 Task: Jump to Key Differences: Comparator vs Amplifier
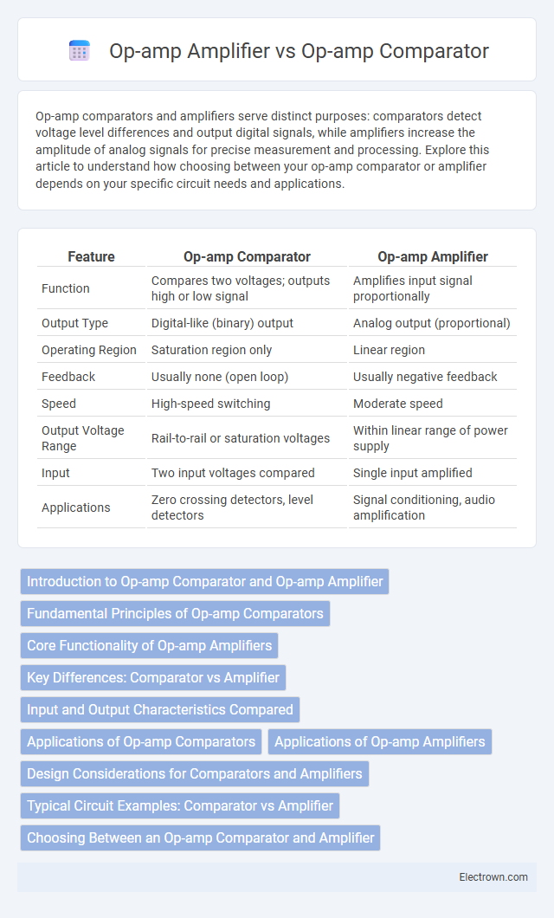coord(153,677)
